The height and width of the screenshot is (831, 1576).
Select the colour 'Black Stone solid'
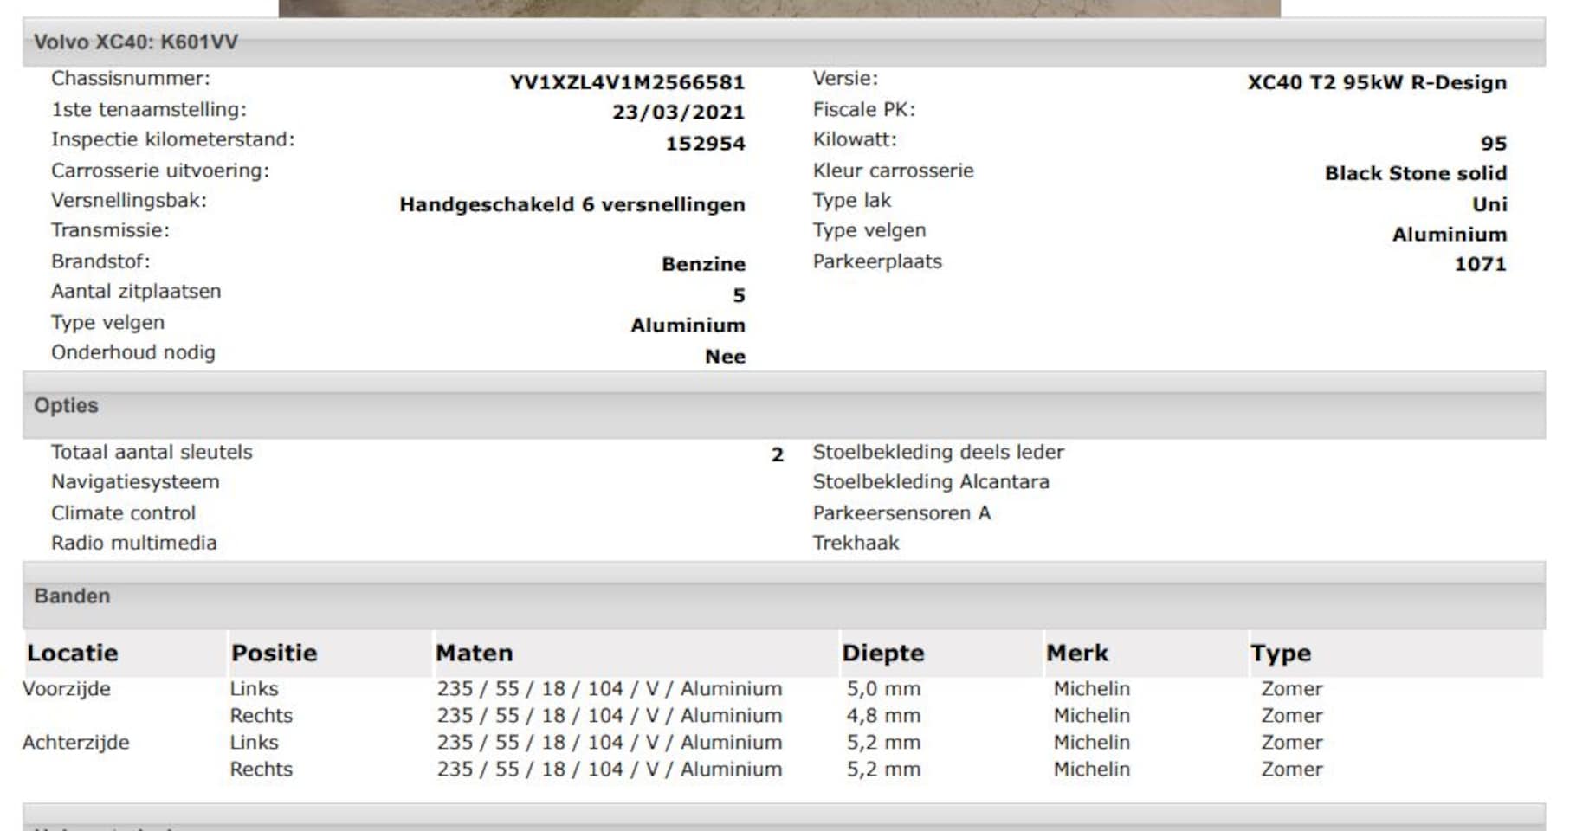click(x=1416, y=173)
